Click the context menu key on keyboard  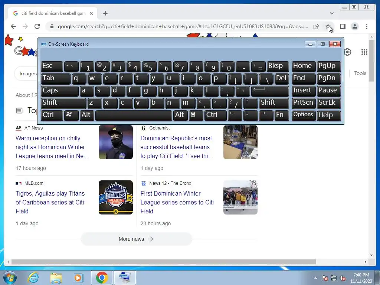pos(196,115)
